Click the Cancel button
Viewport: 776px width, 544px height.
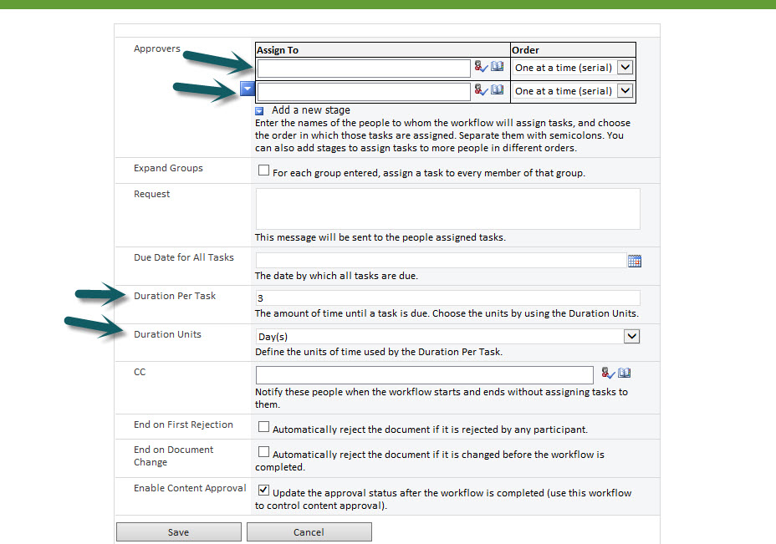[x=309, y=532]
